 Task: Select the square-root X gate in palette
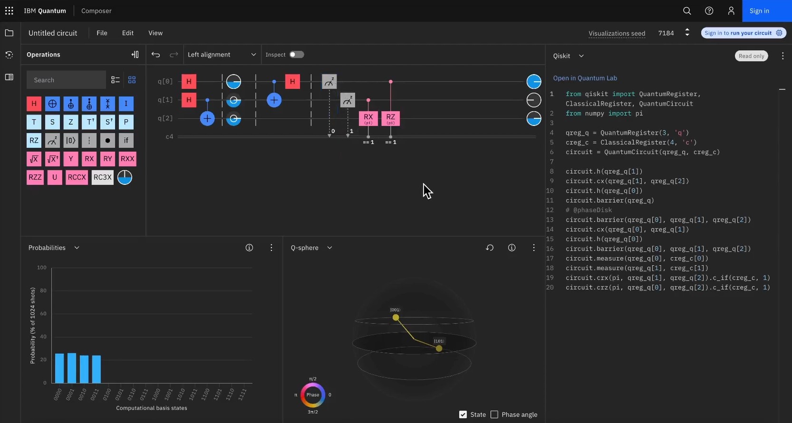(x=34, y=159)
